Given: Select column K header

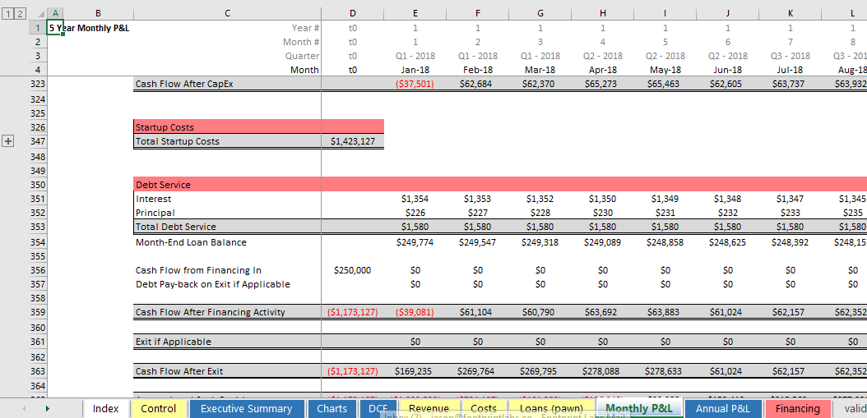Looking at the screenshot, I should tap(790, 14).
